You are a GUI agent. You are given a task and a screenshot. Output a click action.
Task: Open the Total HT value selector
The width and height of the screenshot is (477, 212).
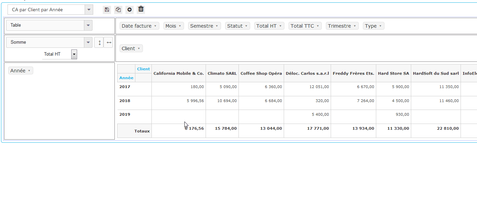pos(74,54)
